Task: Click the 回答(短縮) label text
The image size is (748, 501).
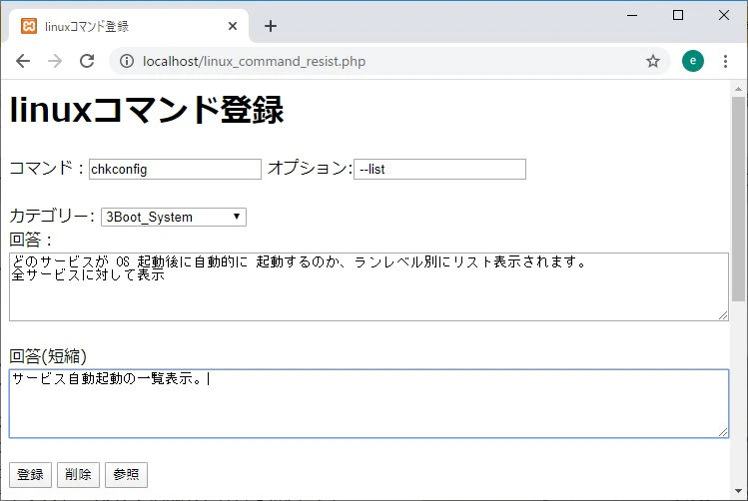Action: (48, 356)
